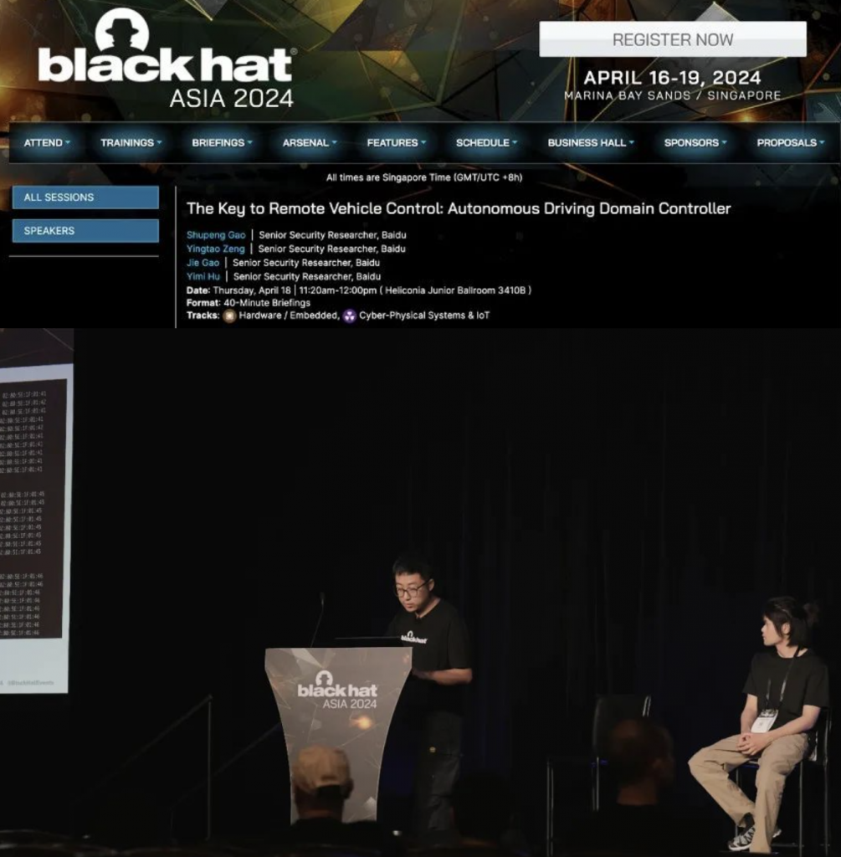
Task: Open speaker Yingtao Zeng's profile link
Action: 215,249
